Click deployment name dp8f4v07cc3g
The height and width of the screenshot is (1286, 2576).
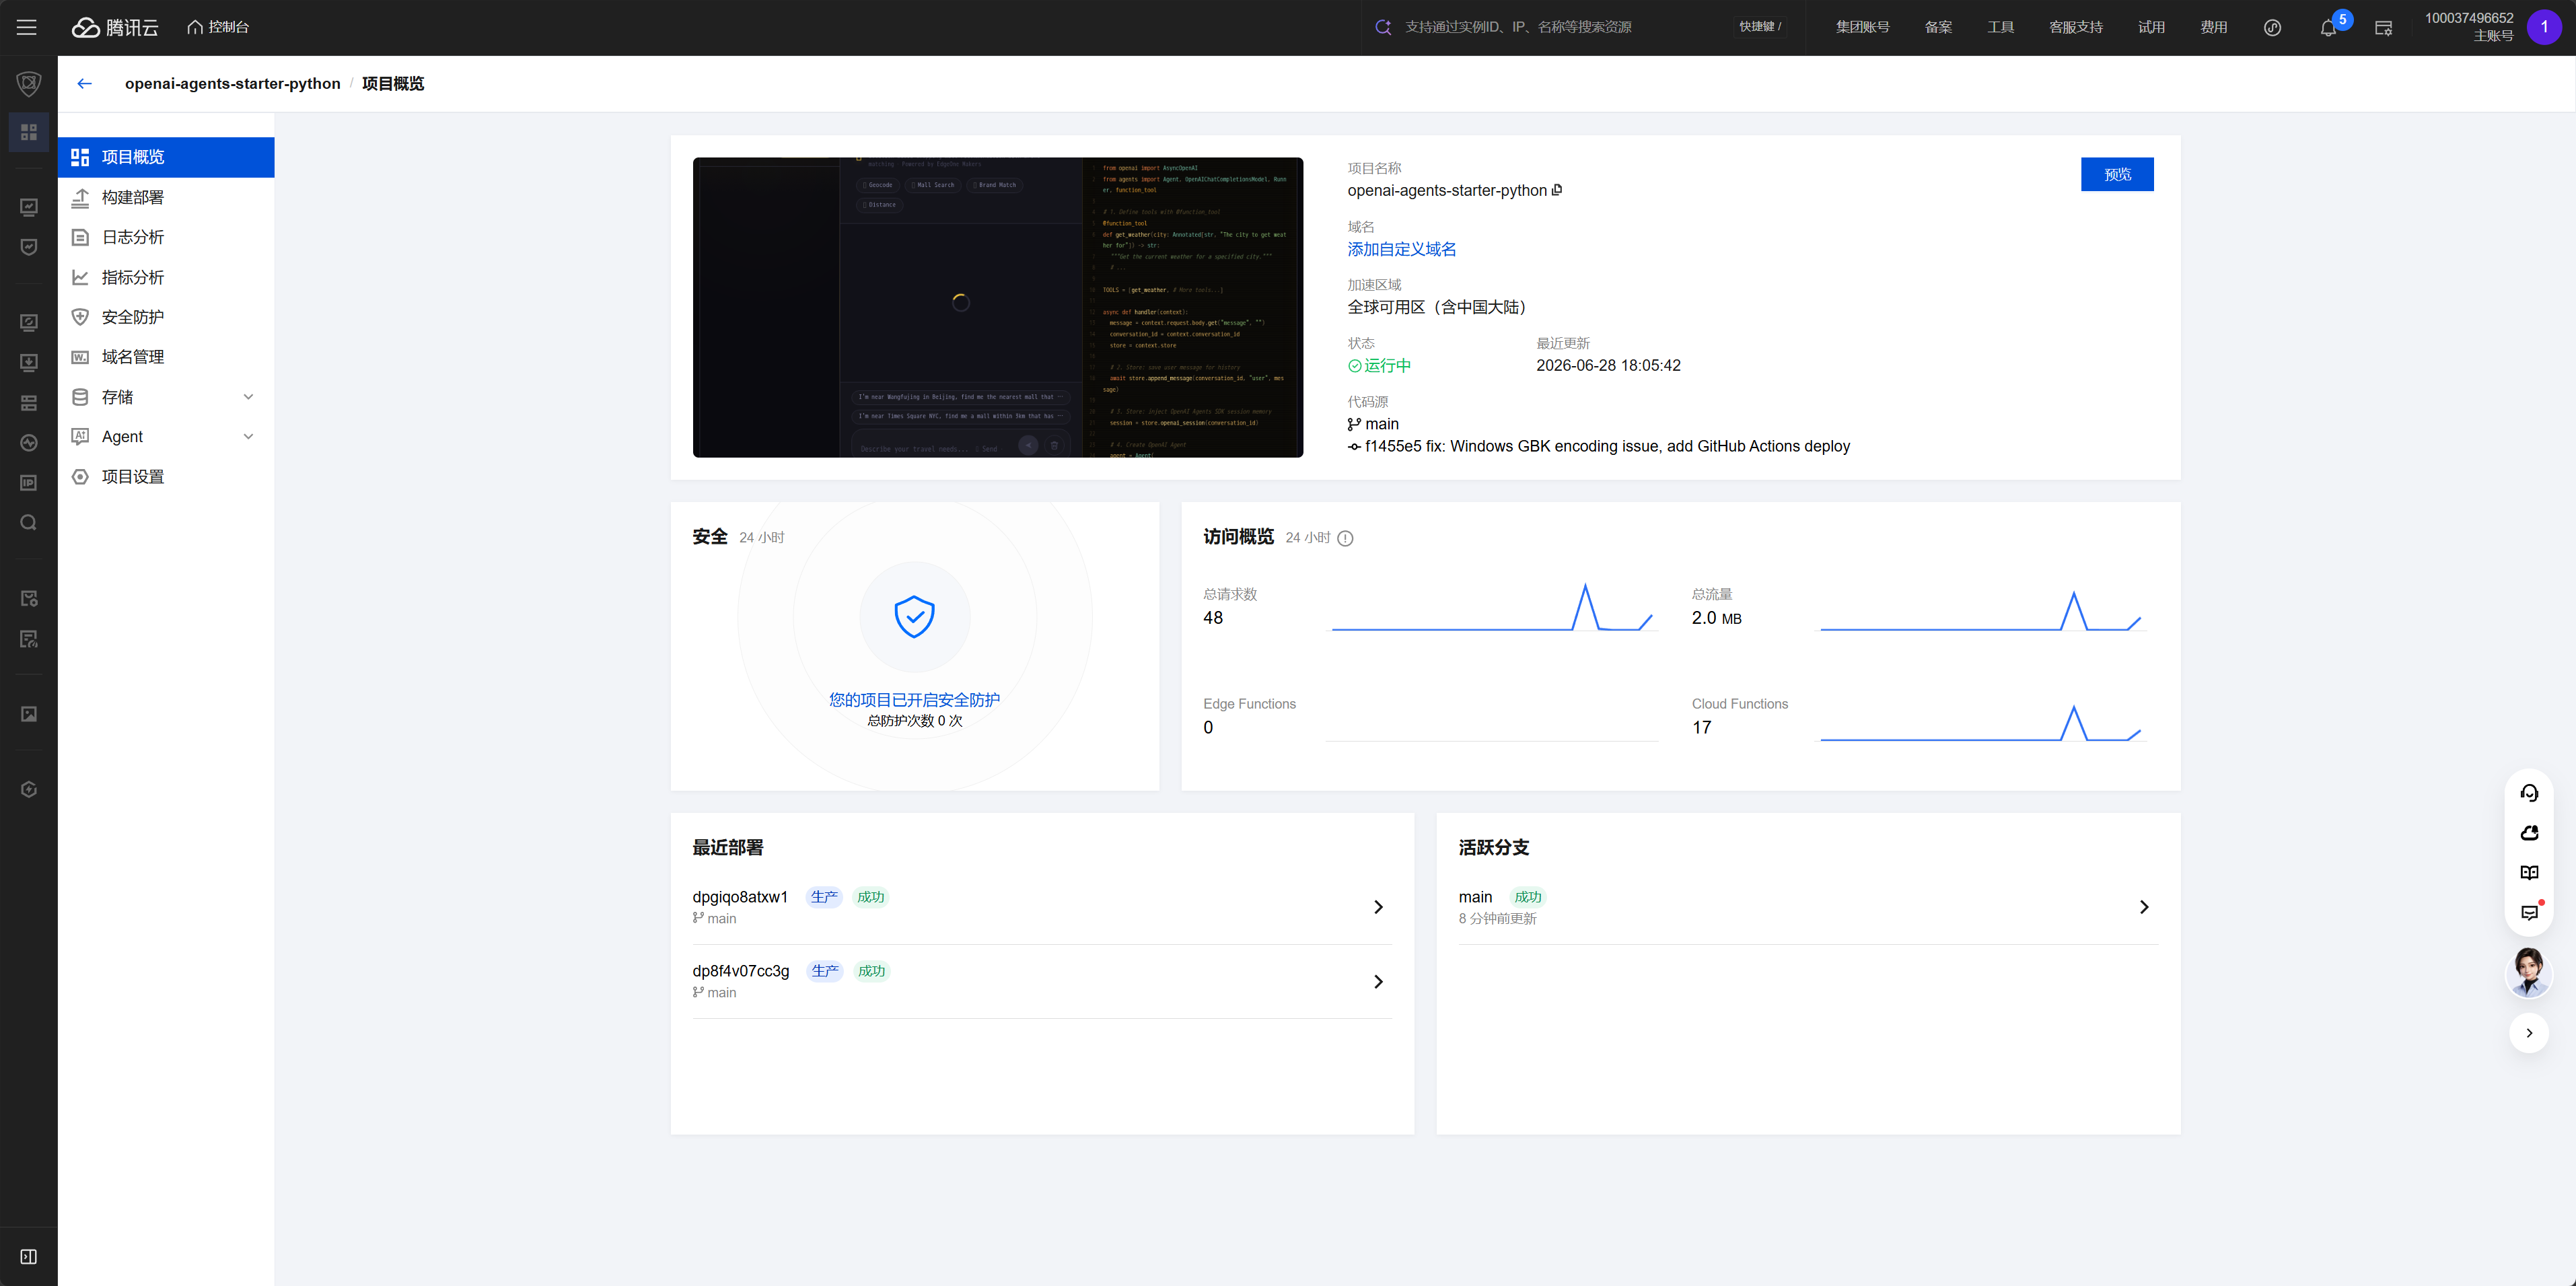coord(741,971)
